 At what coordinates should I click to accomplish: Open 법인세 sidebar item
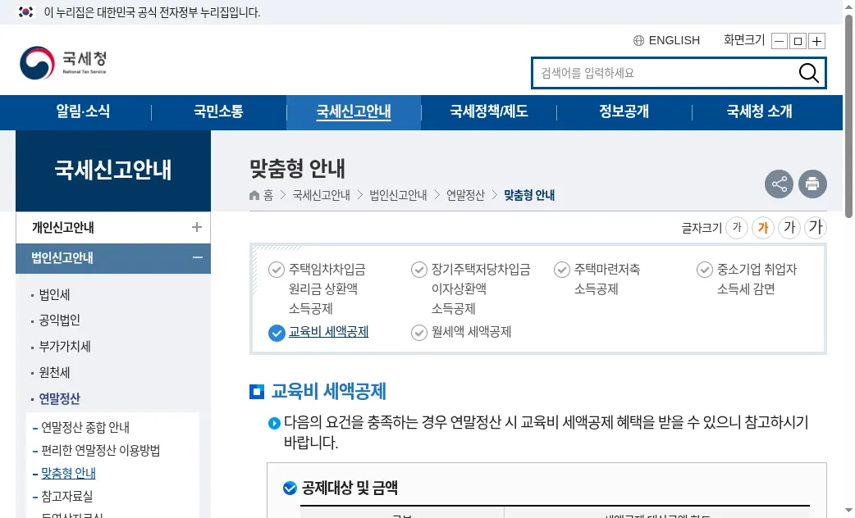[x=54, y=295]
